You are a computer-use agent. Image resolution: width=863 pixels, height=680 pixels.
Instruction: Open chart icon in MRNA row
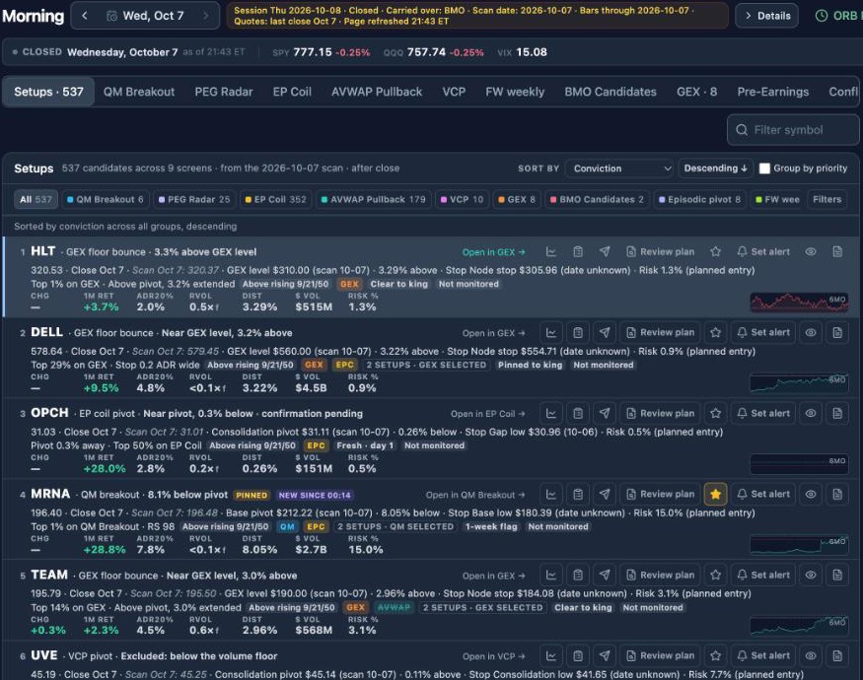coord(551,495)
